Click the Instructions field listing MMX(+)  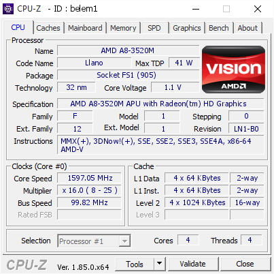[x=160, y=145]
